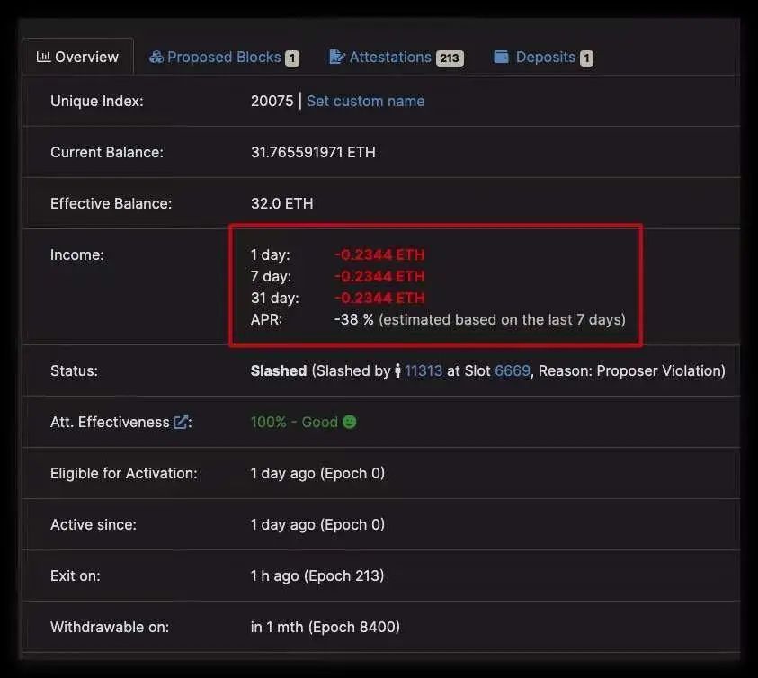Click the Reason: Proposer Violation text

pos(630,370)
